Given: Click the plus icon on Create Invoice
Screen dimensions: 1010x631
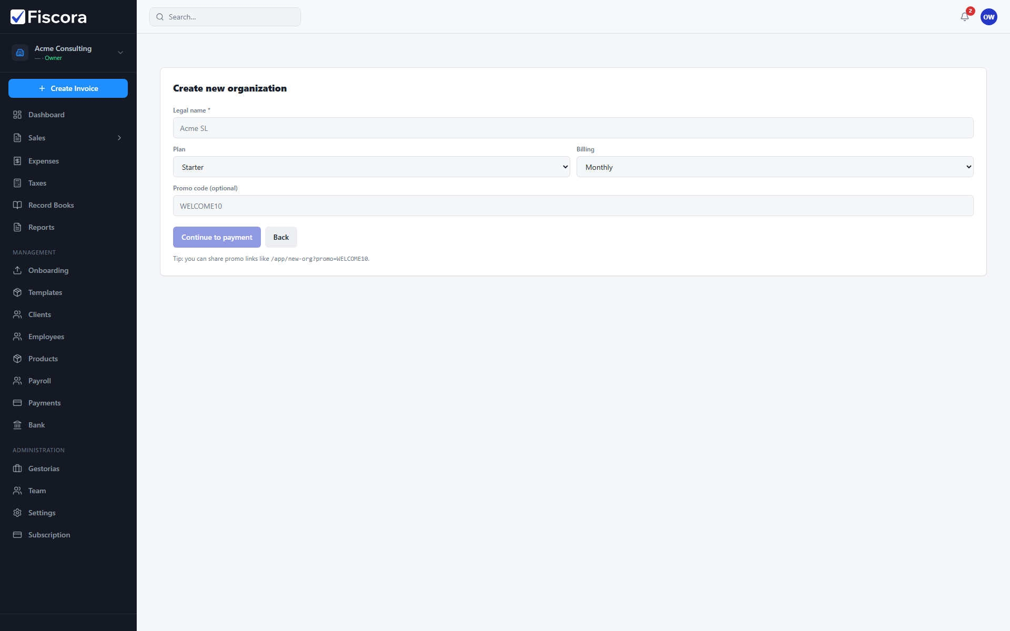Looking at the screenshot, I should point(42,88).
